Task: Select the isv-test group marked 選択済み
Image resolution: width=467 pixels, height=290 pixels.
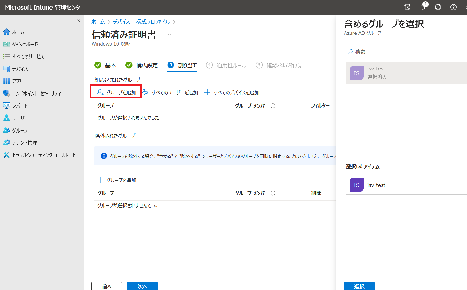Action: [x=406, y=73]
